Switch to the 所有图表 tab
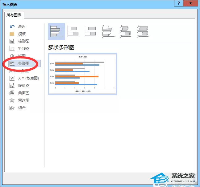The width and height of the screenshot is (200, 187). (x=14, y=15)
